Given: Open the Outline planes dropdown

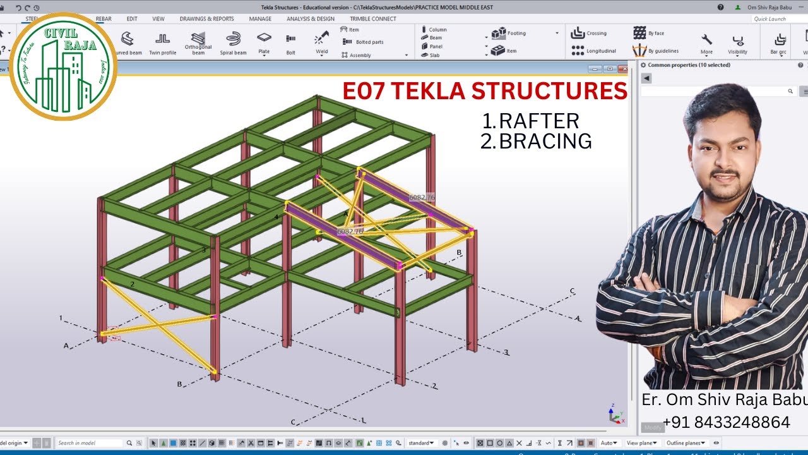Looking at the screenshot, I should point(686,443).
